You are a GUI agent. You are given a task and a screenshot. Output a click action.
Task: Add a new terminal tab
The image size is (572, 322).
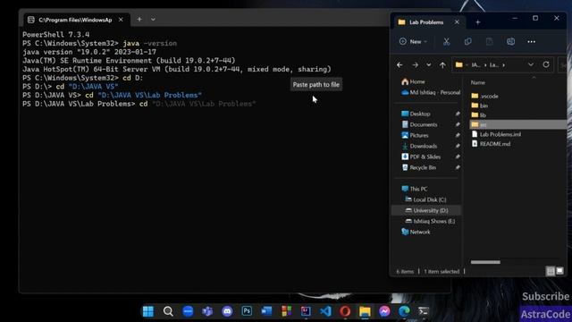tap(139, 20)
